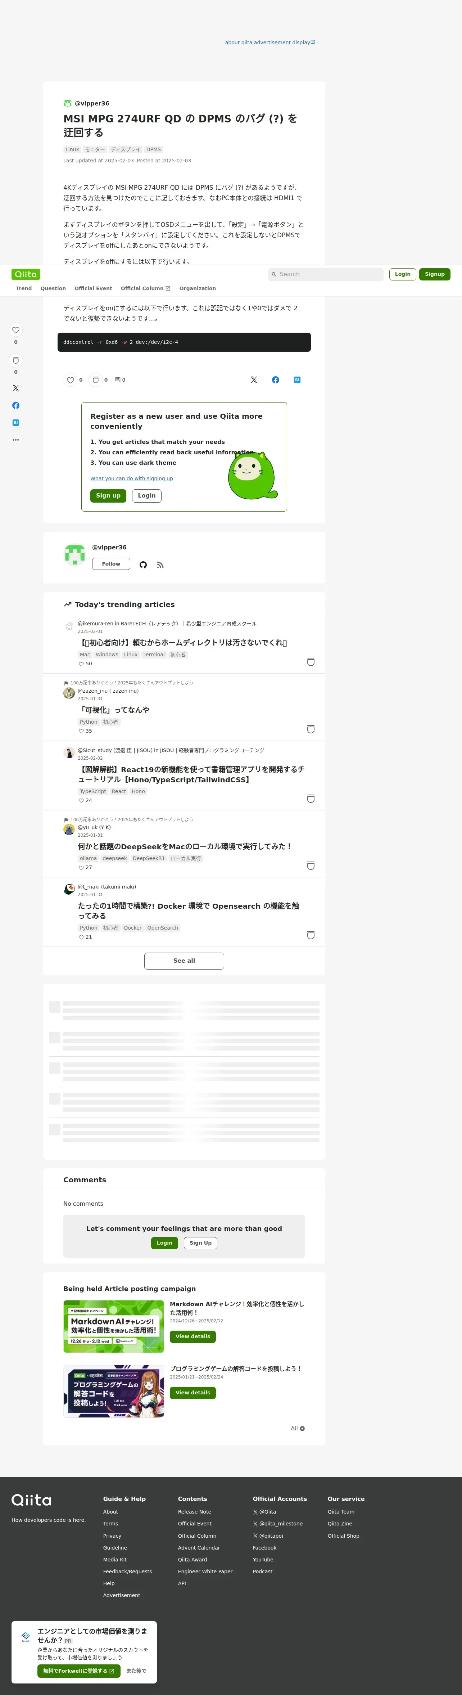Stock the 「可視化」ってなんや article

coord(311,728)
